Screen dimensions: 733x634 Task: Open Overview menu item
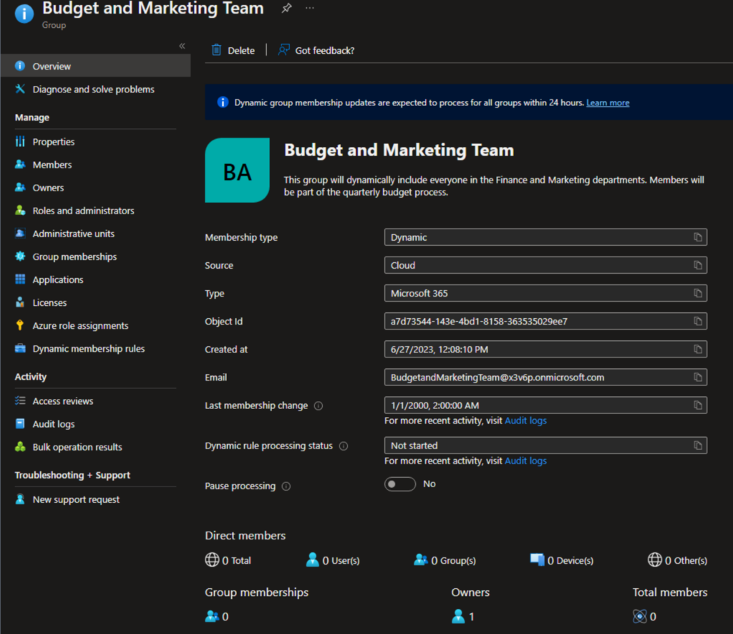[95, 66]
